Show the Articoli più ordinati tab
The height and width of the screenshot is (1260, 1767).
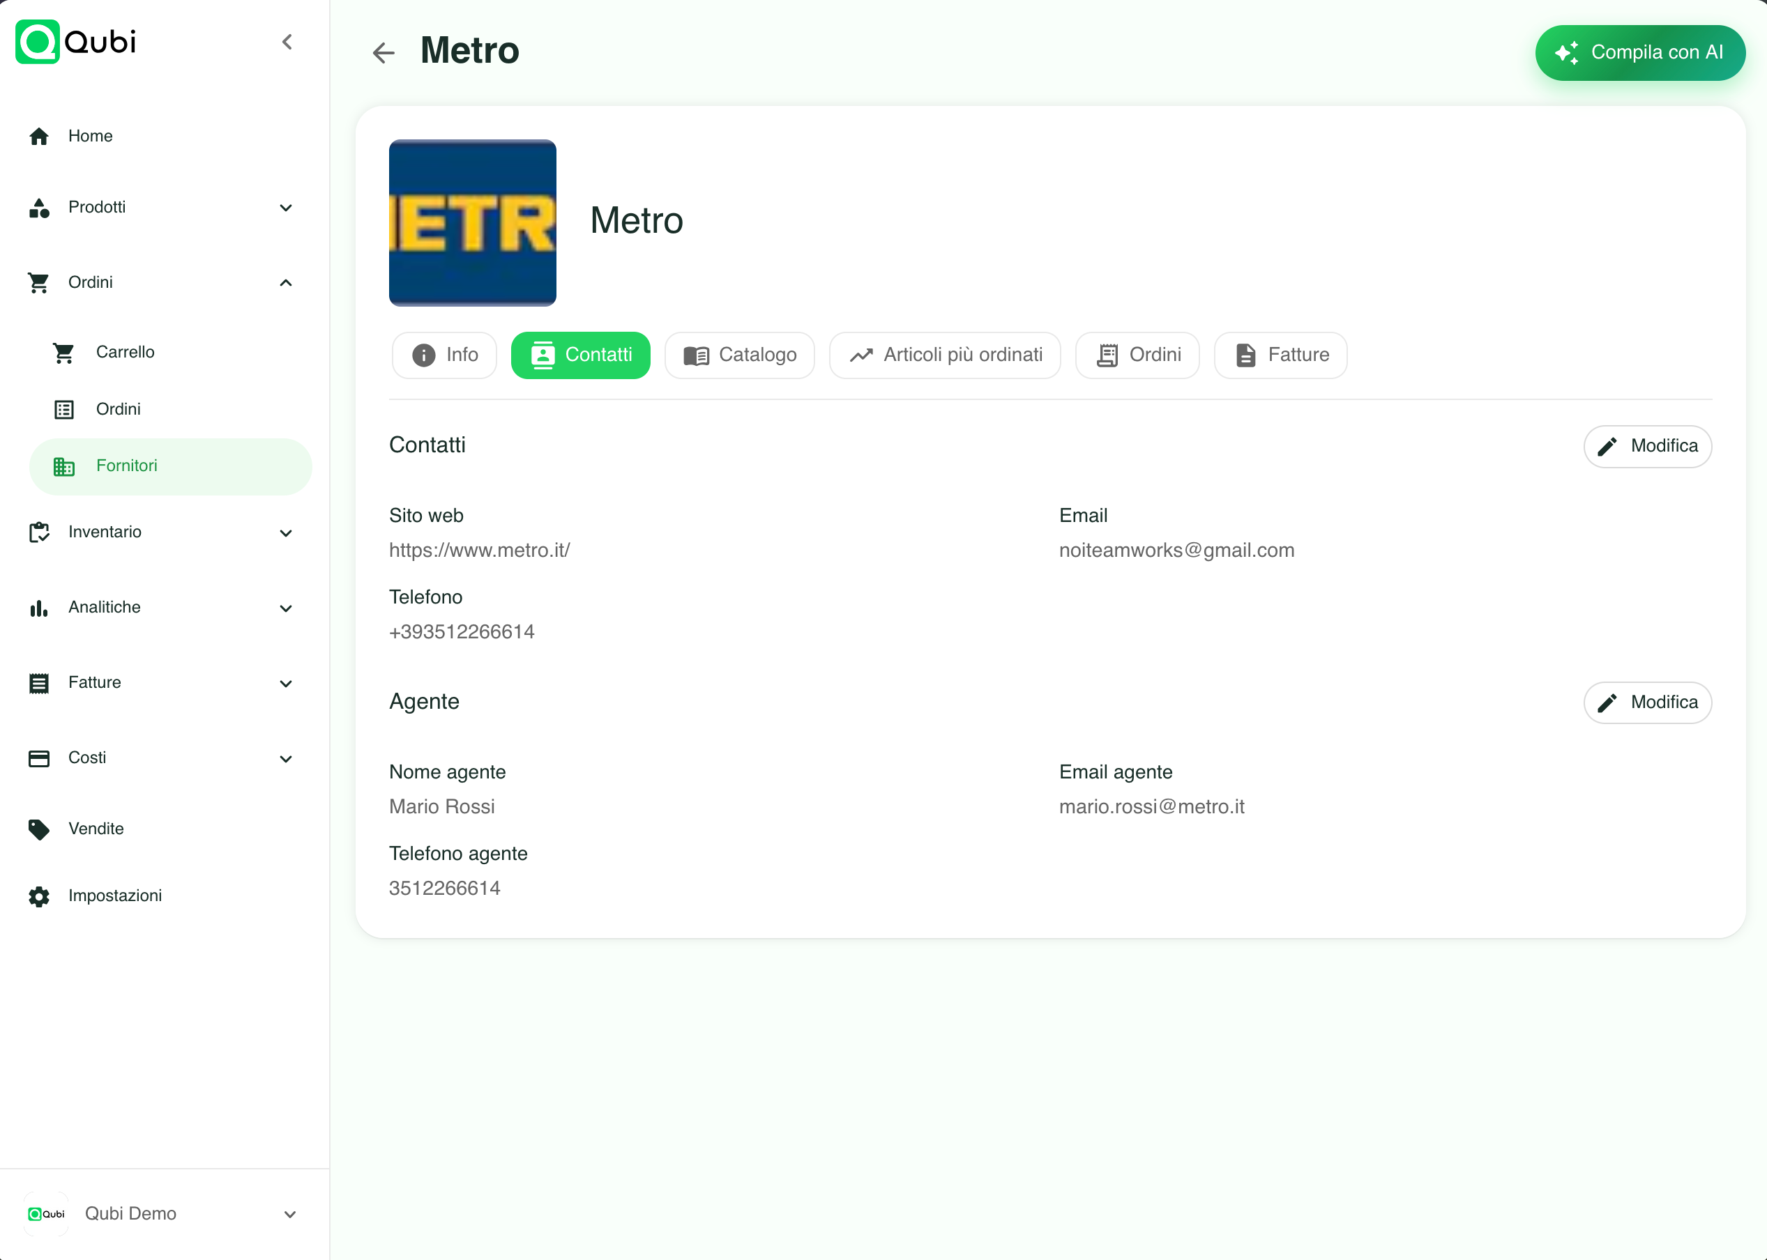(x=945, y=355)
